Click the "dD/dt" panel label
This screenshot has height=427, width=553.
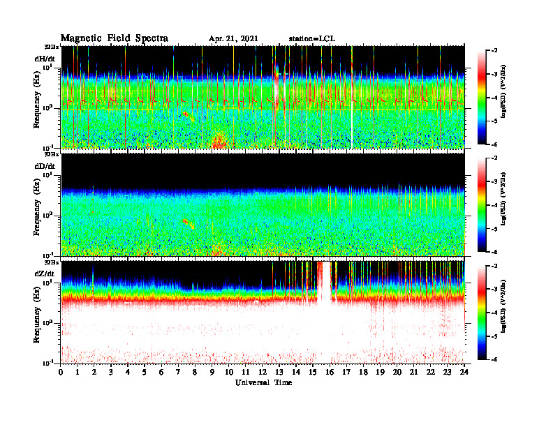coord(45,166)
